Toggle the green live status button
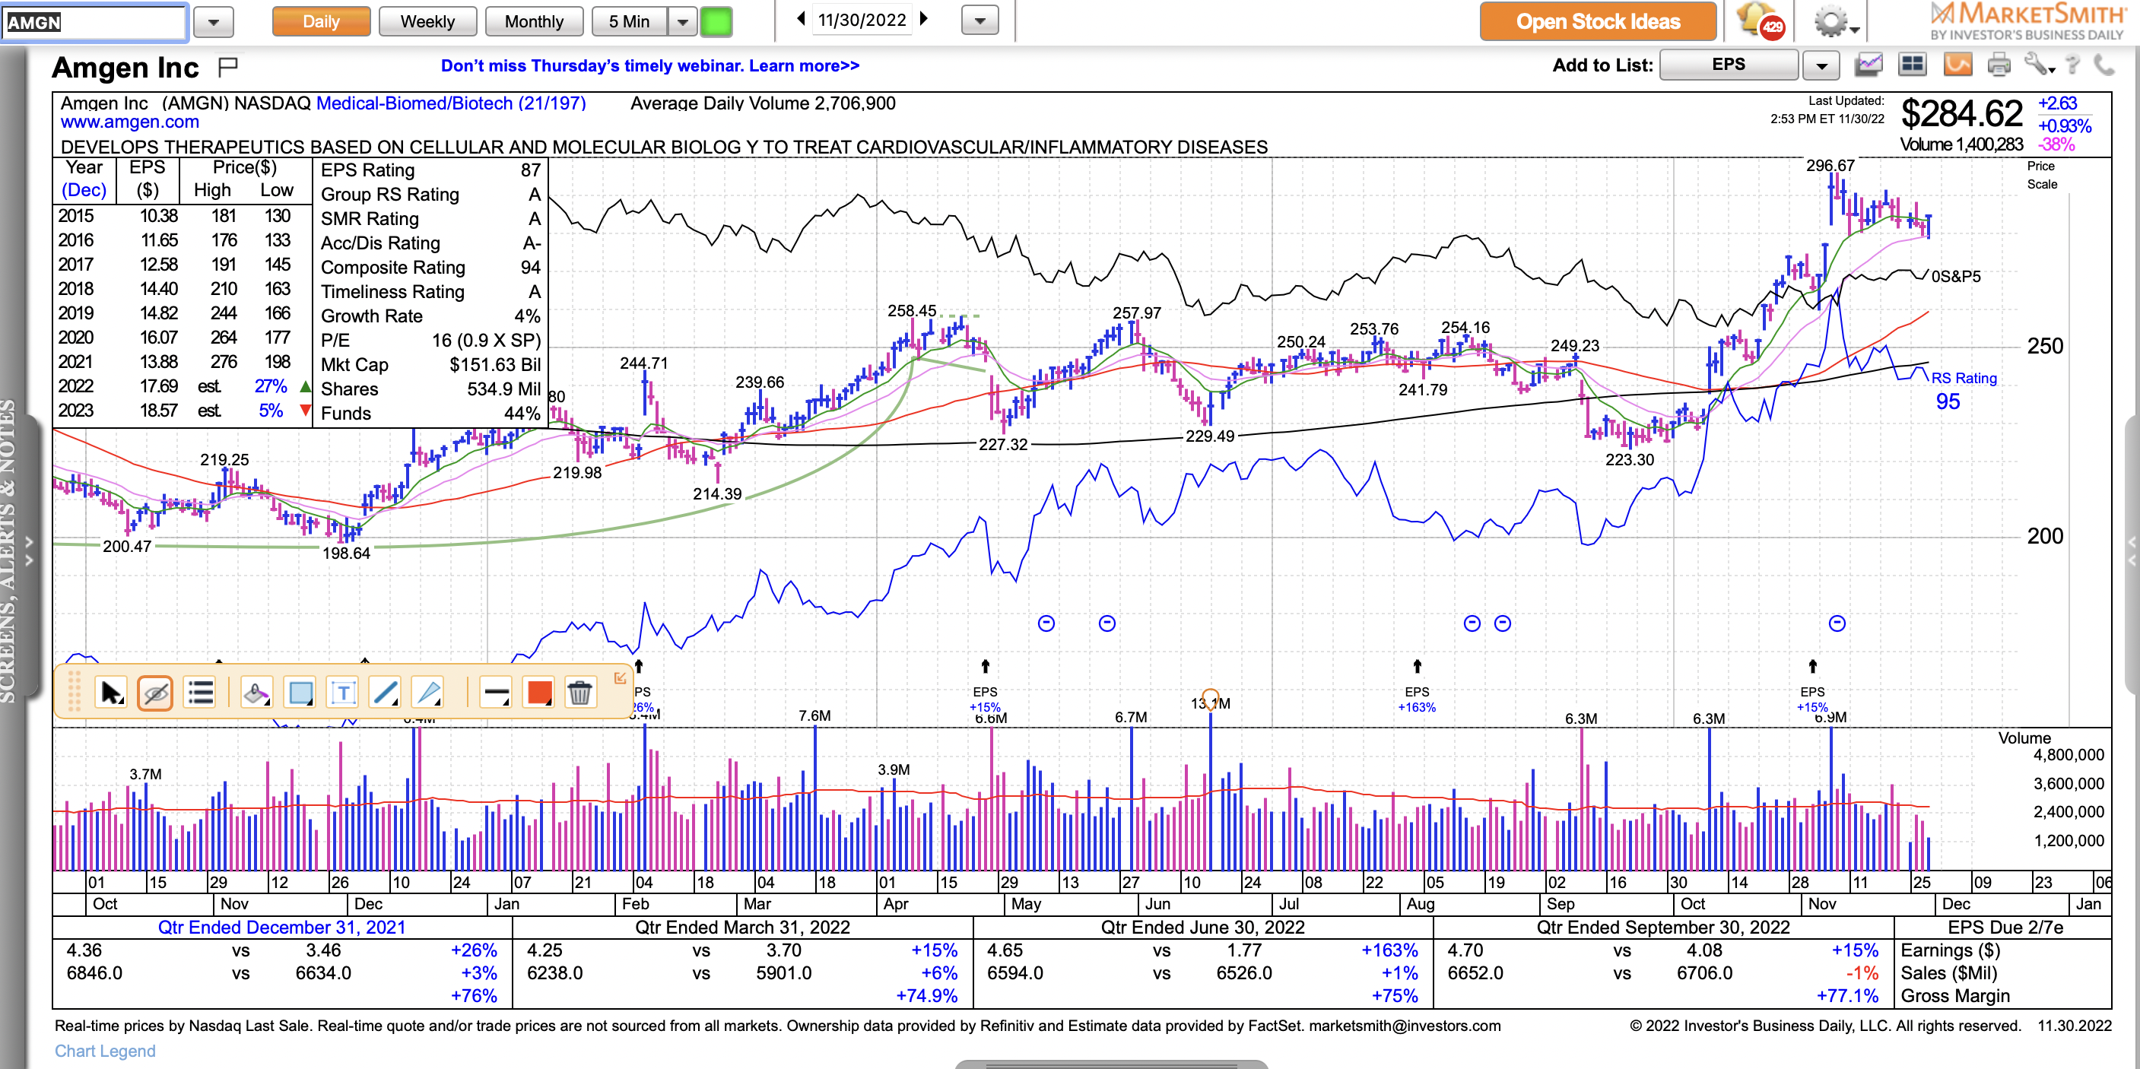The width and height of the screenshot is (2140, 1069). coord(716,21)
